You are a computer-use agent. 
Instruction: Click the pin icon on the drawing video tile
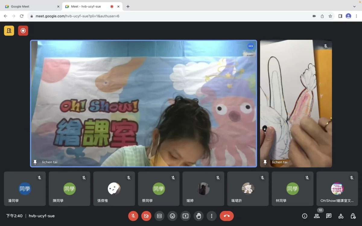[x=265, y=162]
